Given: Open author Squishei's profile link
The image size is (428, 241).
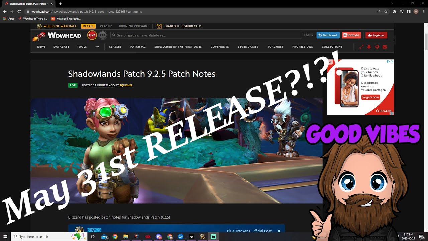Looking at the screenshot, I should click(126, 85).
